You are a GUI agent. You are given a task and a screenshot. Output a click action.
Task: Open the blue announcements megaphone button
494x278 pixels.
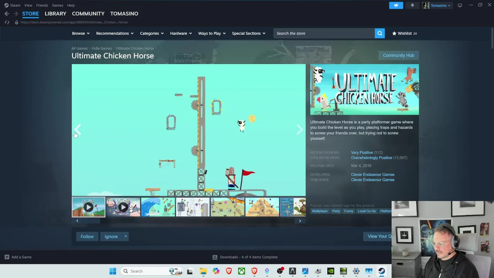[x=396, y=5]
